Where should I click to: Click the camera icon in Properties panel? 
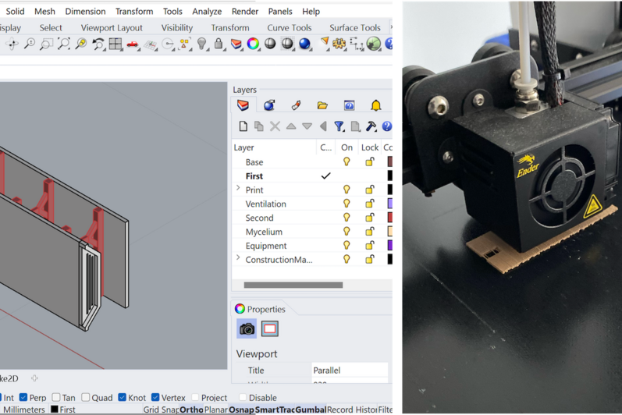[x=247, y=329]
